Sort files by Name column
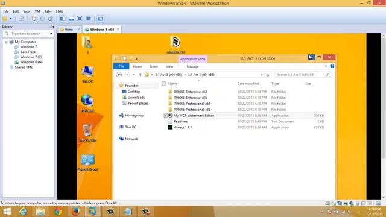This screenshot has height=217, width=386. point(173,84)
